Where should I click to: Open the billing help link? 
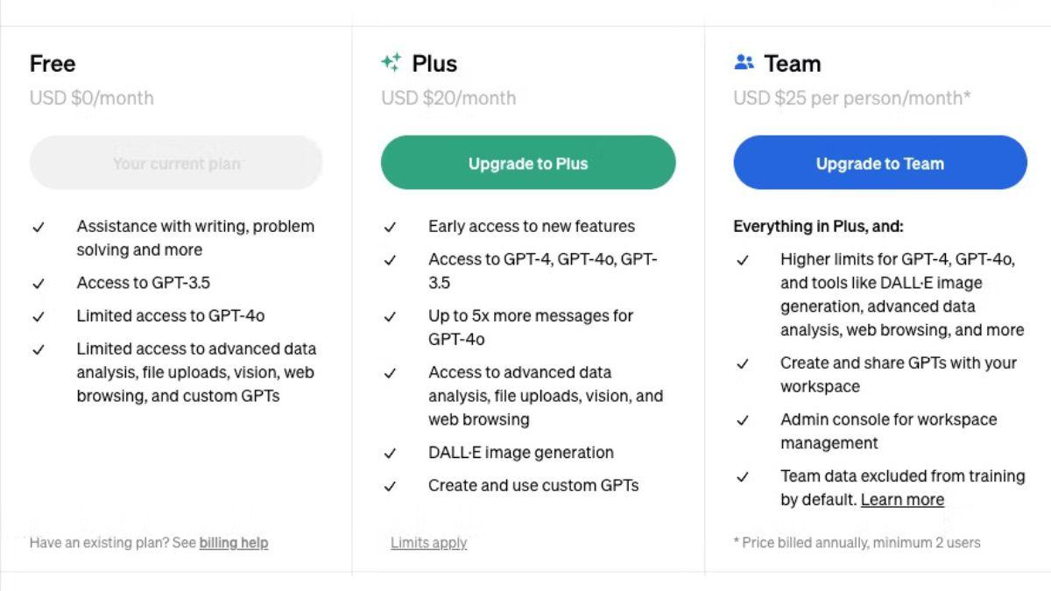234,543
